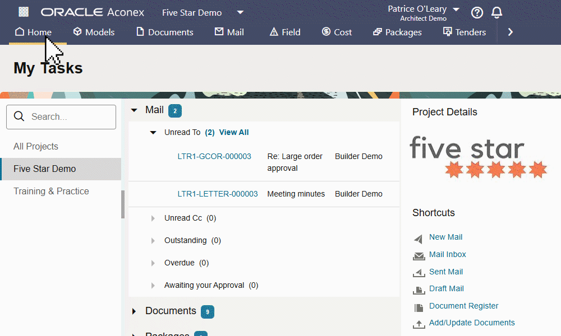
Task: Click the Mail envelope icon in navbar
Action: point(219,32)
